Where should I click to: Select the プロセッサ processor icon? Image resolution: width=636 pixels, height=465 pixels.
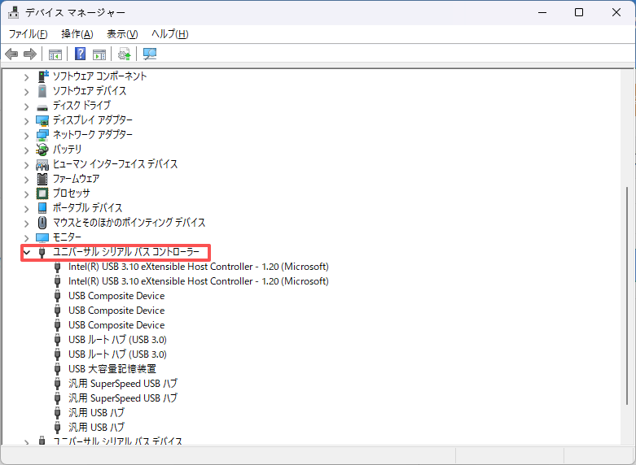tap(42, 193)
